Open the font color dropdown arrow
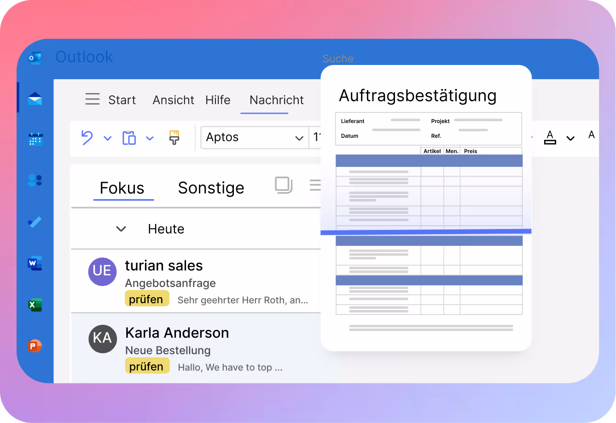The image size is (616, 423). tap(570, 138)
